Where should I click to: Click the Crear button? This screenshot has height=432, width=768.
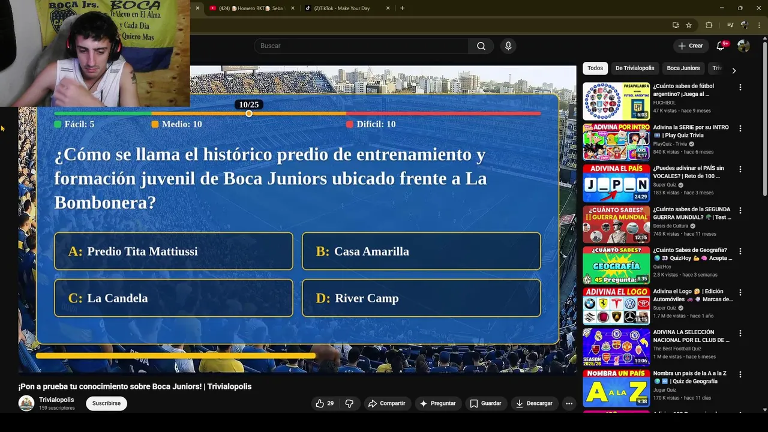click(x=690, y=46)
